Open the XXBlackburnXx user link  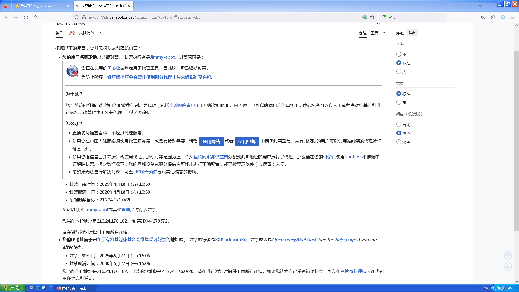click(x=231, y=240)
